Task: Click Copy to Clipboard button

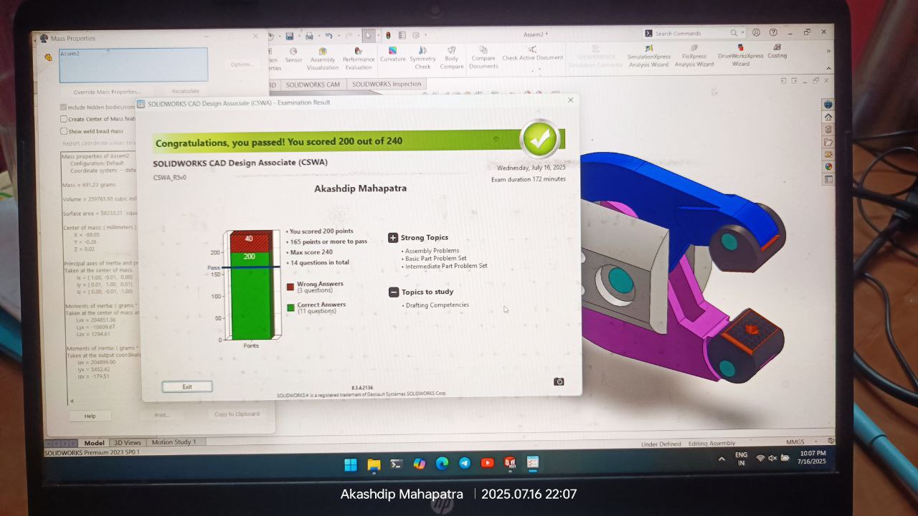Action: [x=237, y=414]
